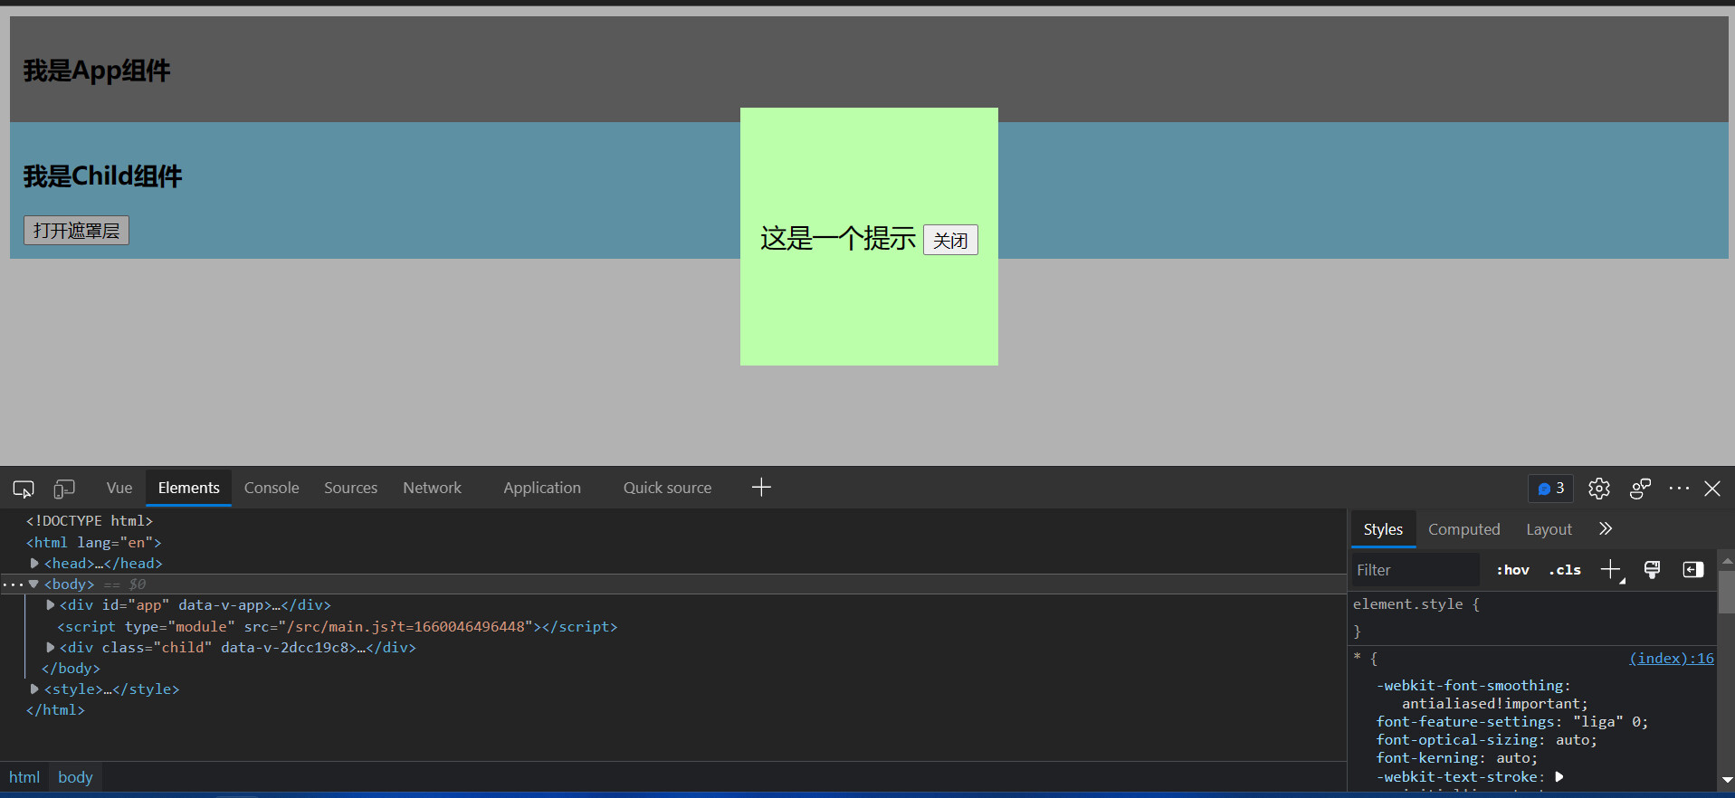The width and height of the screenshot is (1735, 798).
Task: Toggle computed styles sidebar icon
Action: [x=1693, y=569]
